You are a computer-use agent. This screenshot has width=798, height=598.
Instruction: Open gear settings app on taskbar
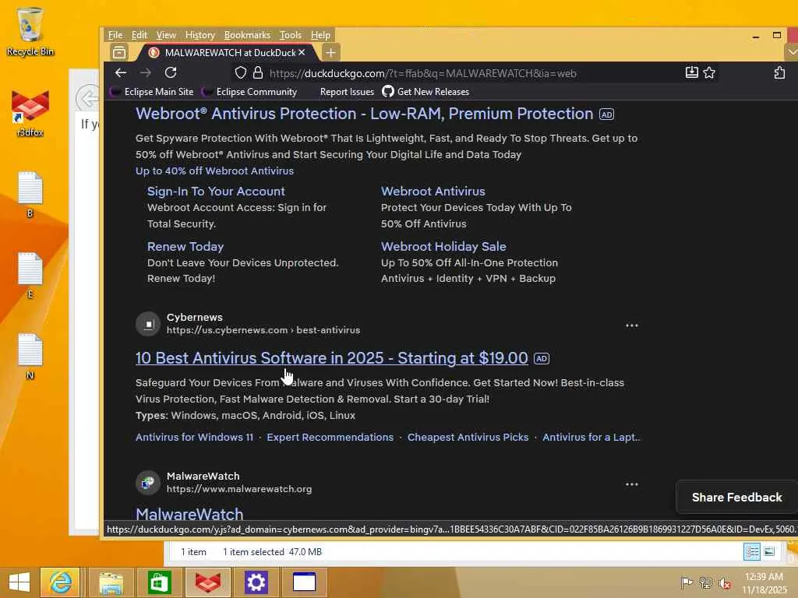point(256,582)
